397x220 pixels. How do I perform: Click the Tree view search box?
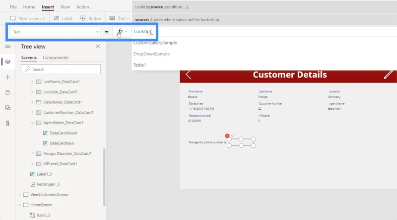point(61,69)
